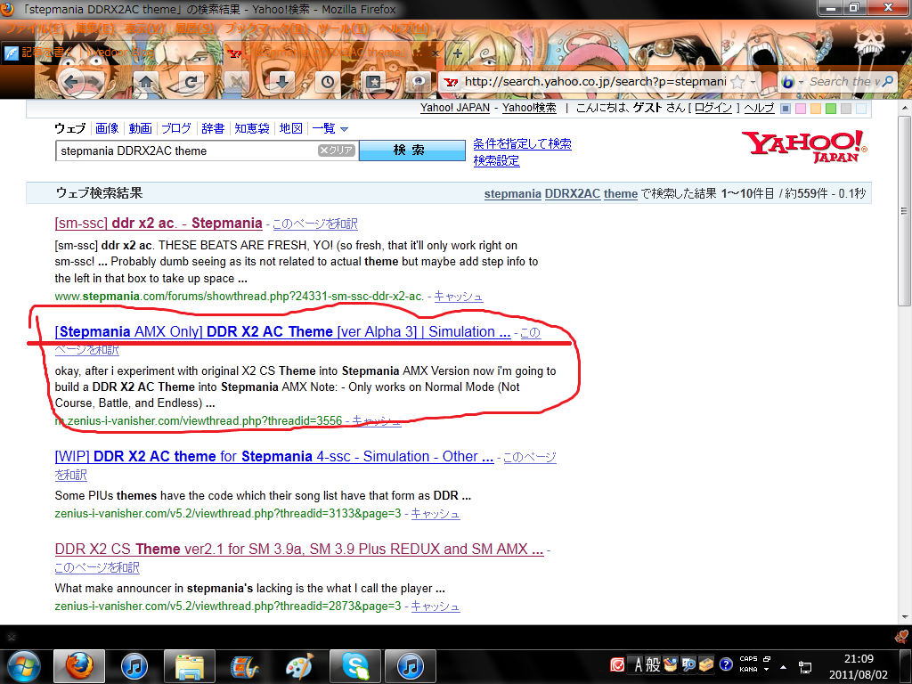Open the search engine dropdown in search bar
Viewport: 912px width, 684px height.
[801, 83]
